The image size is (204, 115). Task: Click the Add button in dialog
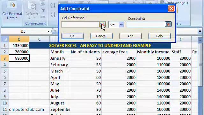point(130,36)
